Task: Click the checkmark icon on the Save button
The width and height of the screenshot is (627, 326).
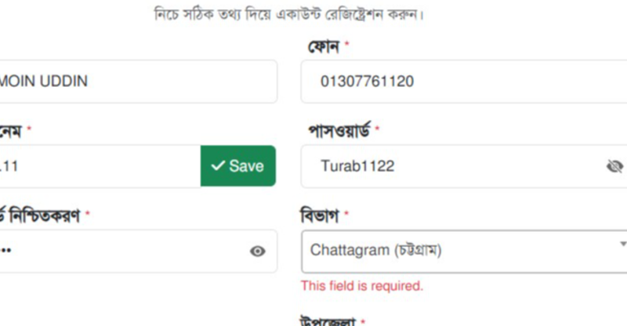Action: [217, 166]
